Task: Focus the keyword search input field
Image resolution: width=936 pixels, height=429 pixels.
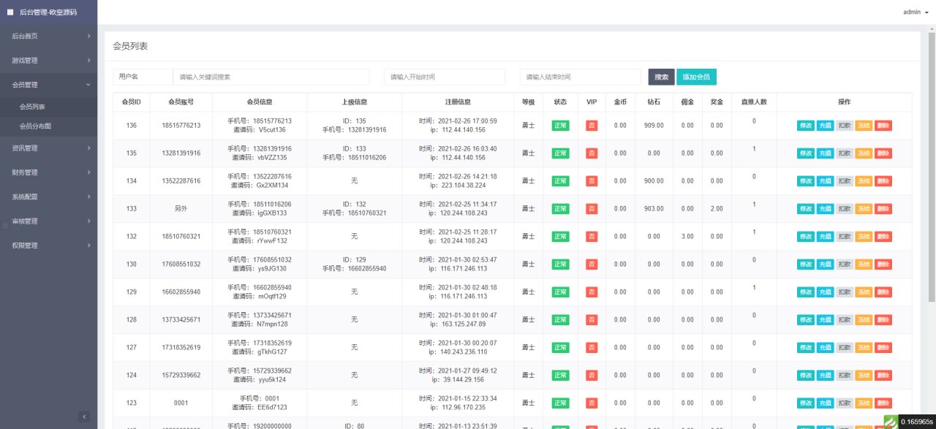Action: pos(271,77)
